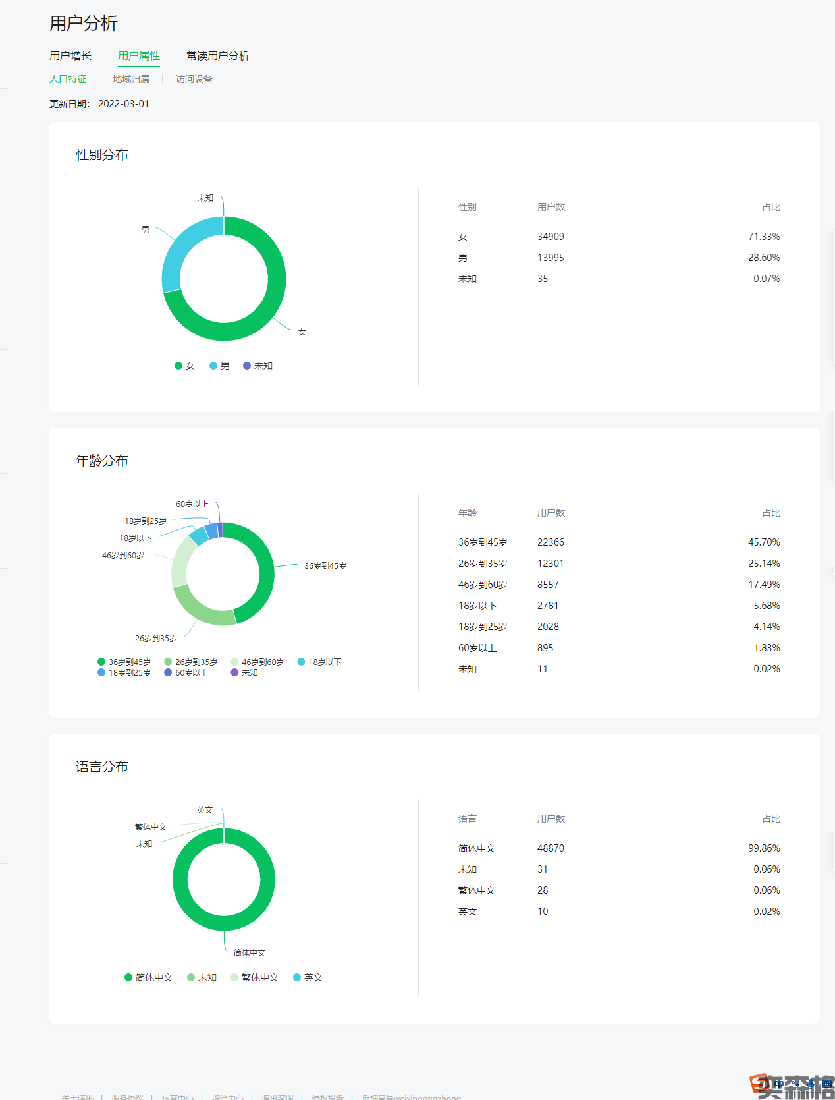The height and width of the screenshot is (1100, 835).
Task: Select the 用户属性 tab
Action: click(x=139, y=56)
